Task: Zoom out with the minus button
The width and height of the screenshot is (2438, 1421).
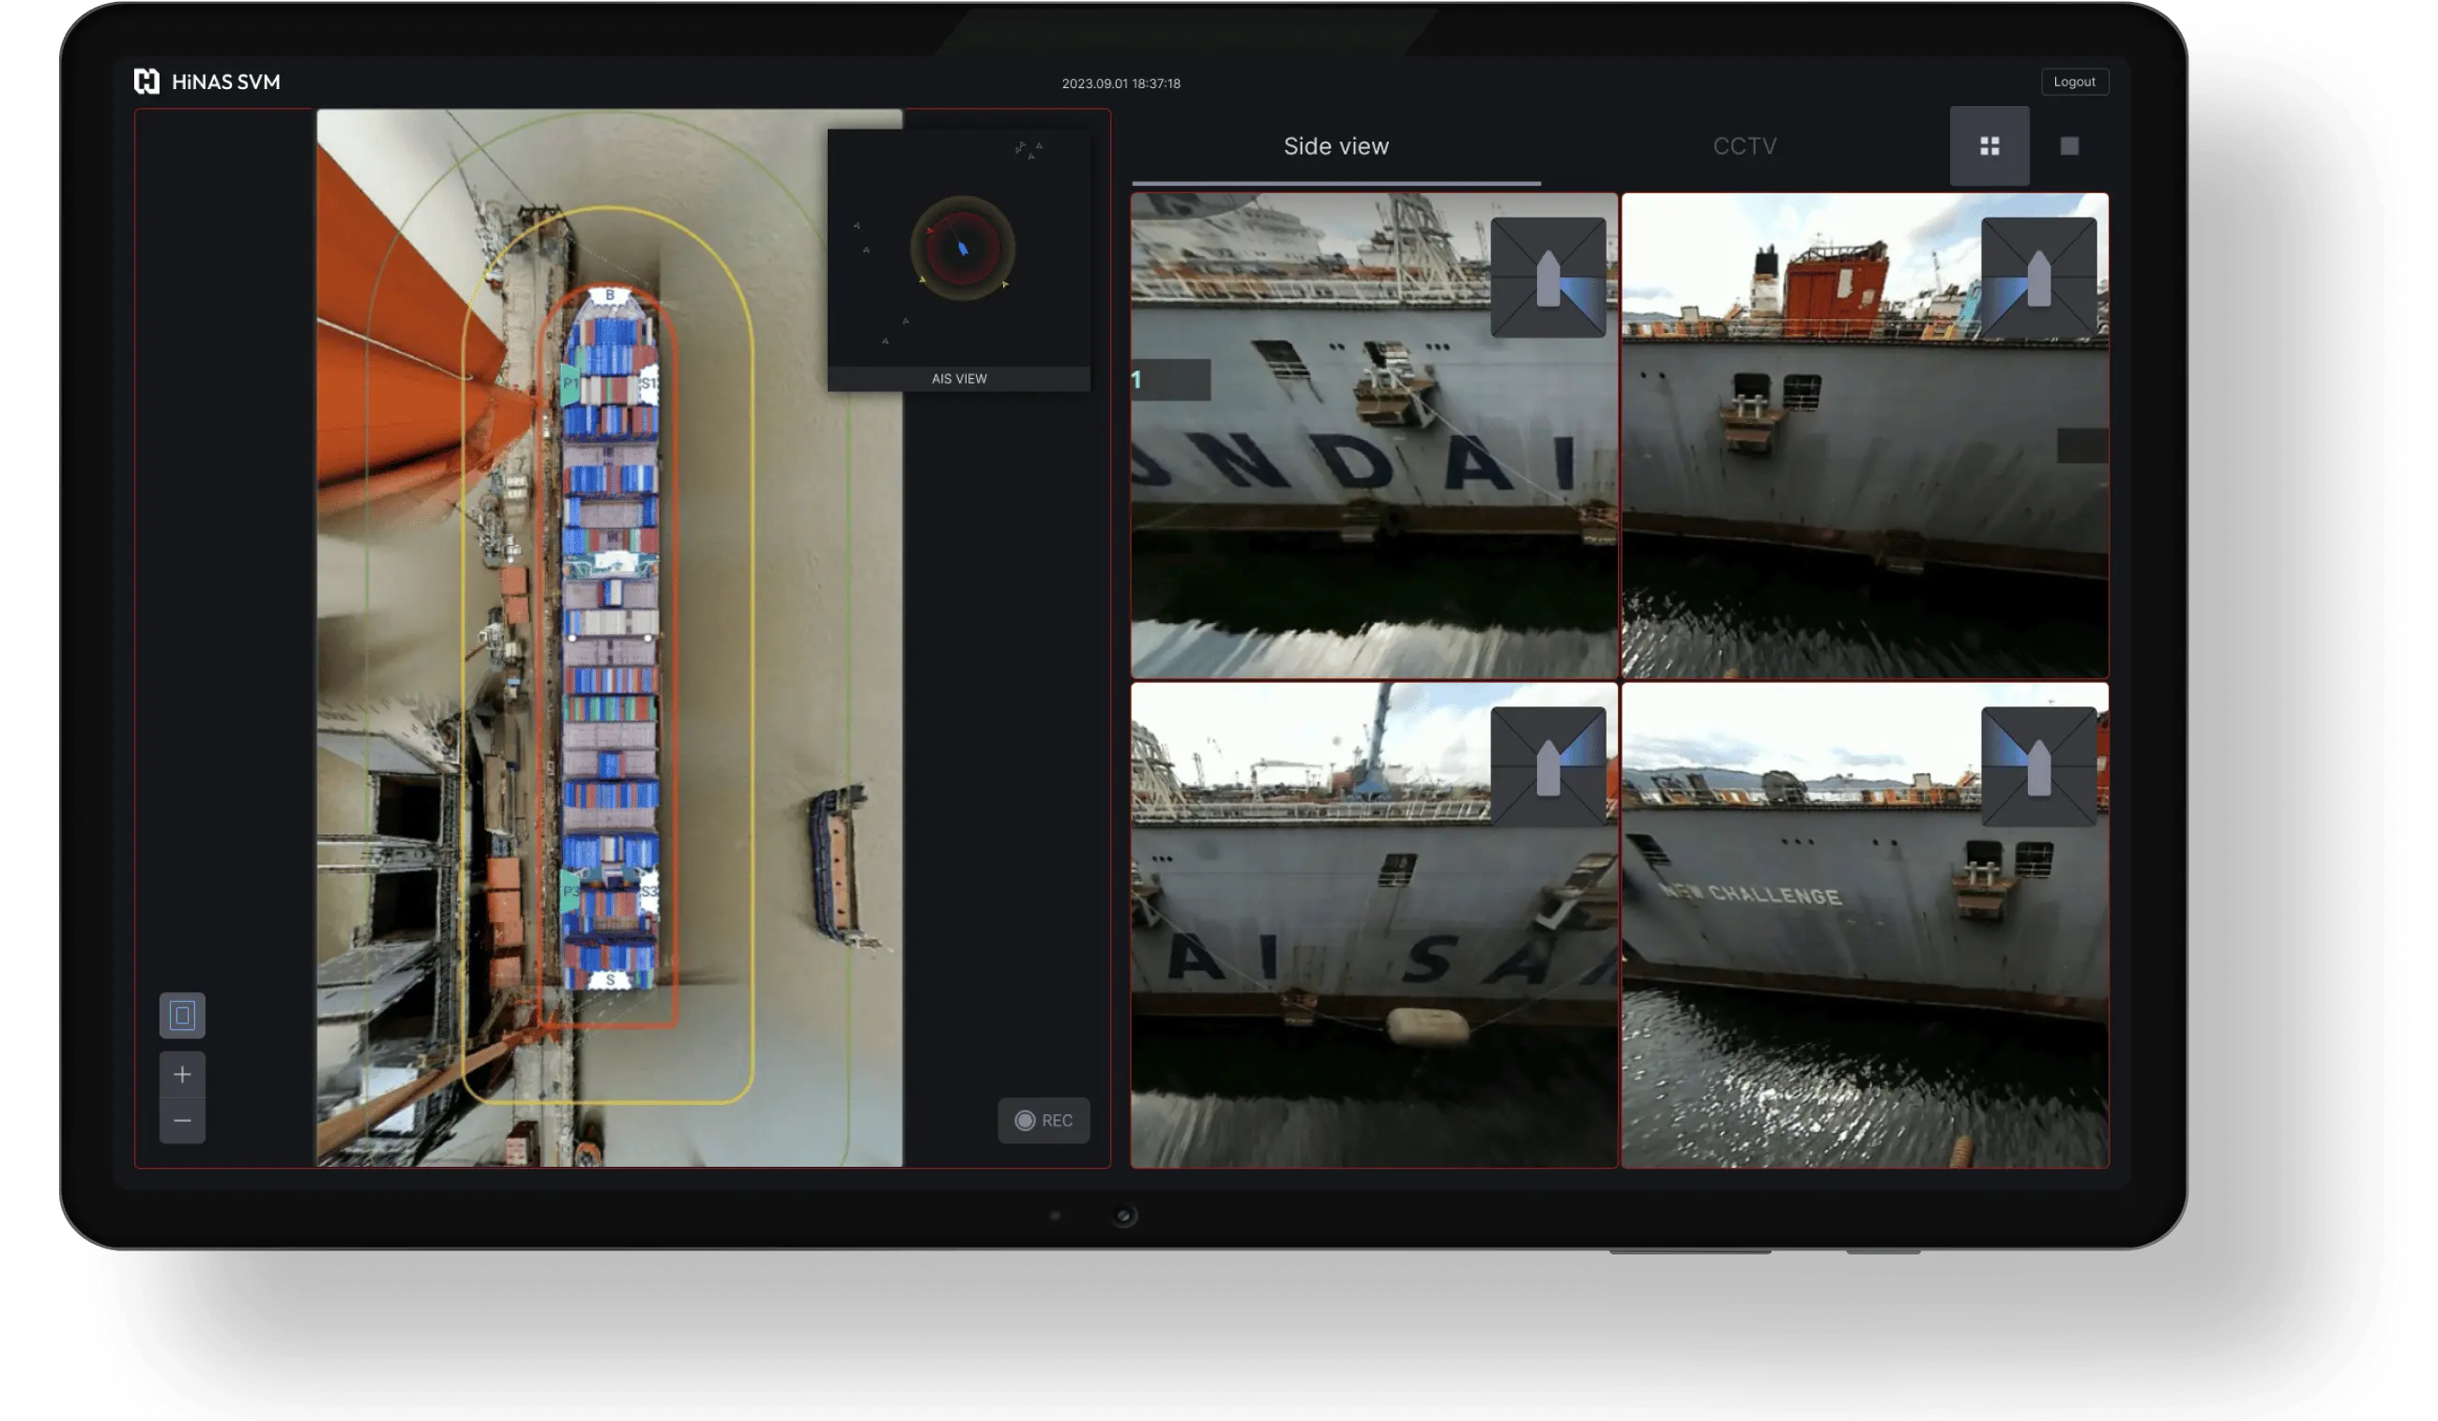Action: 182,1122
